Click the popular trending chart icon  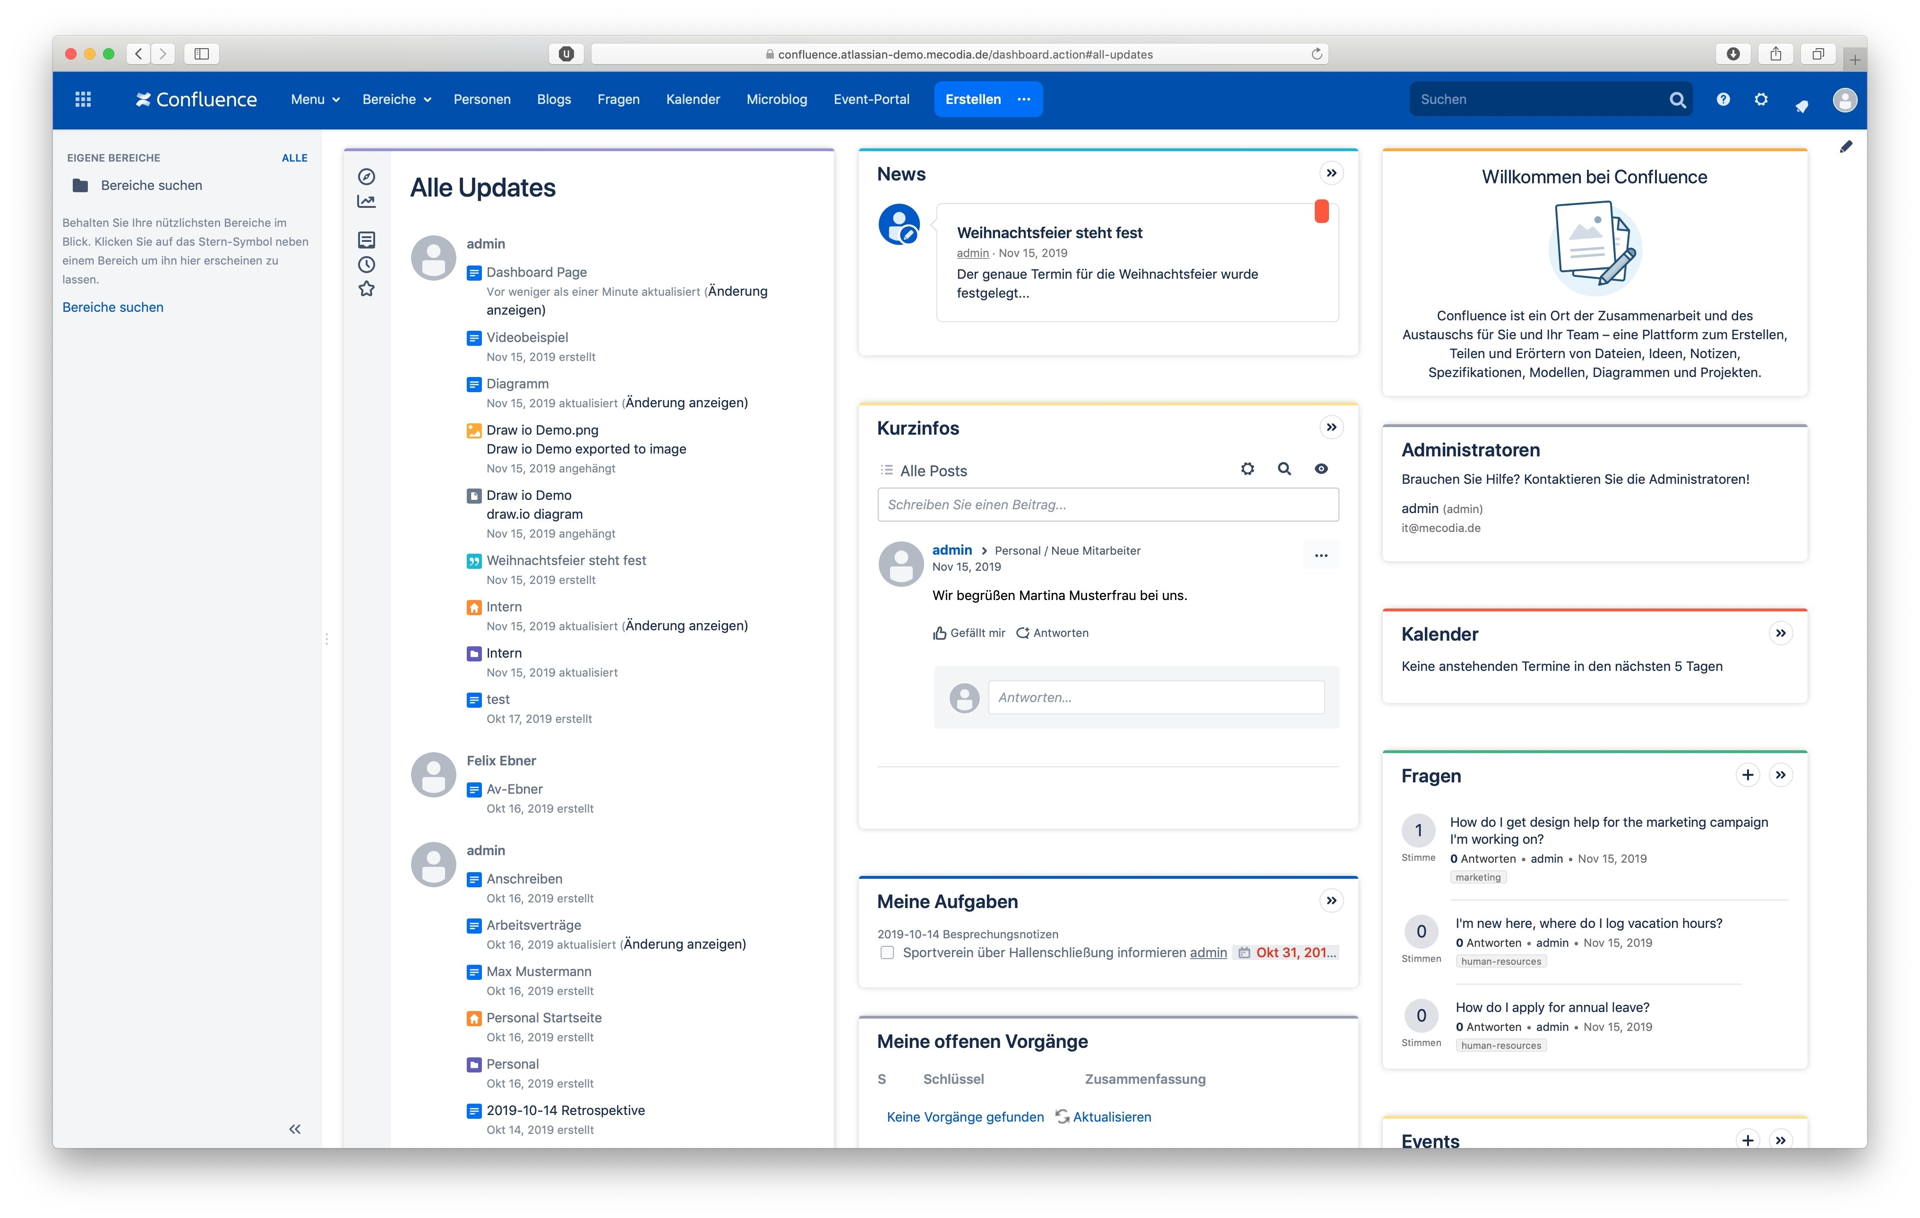tap(366, 202)
